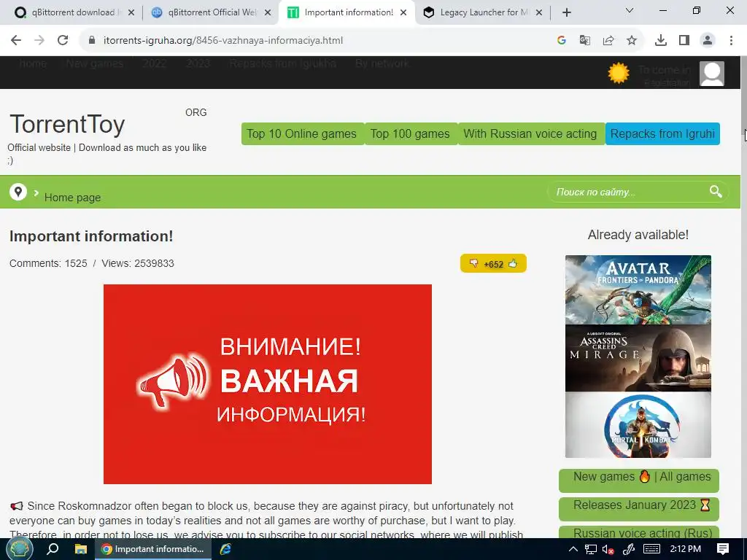Screen dimensions: 747x560
Task: Open the translate page icon
Action: point(585,41)
